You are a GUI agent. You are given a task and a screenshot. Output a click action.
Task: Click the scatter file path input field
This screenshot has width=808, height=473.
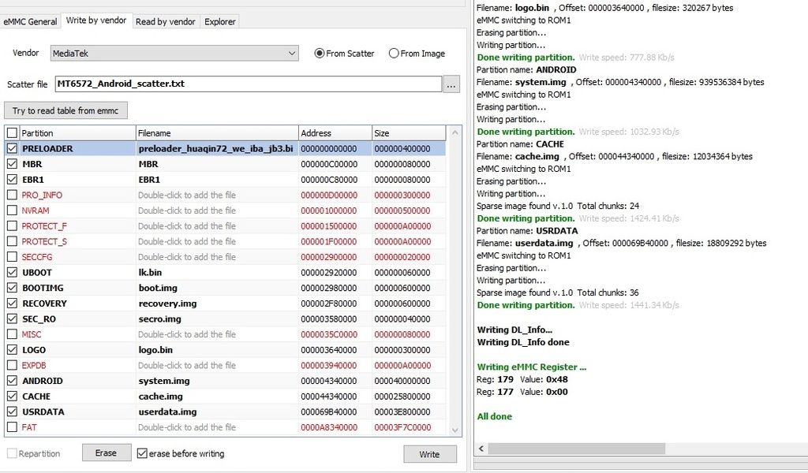pos(246,84)
